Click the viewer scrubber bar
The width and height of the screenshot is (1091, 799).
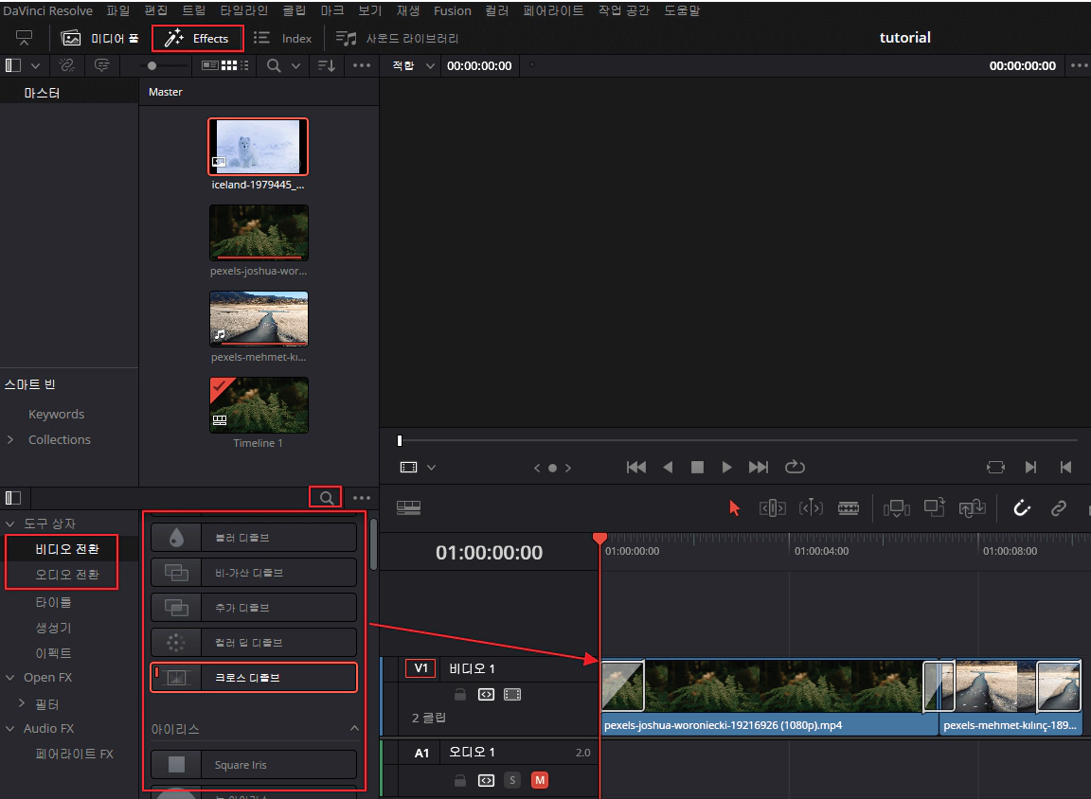738,440
